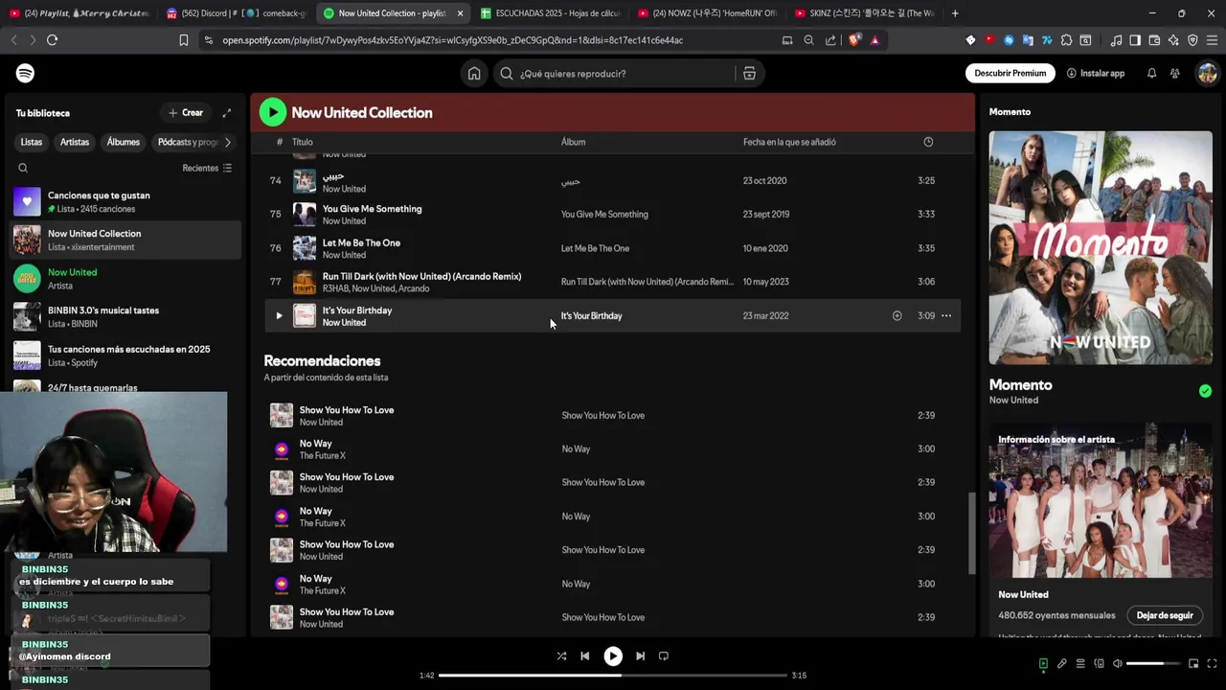Open lyrics microphone icon
1226x690 pixels.
tap(1061, 663)
